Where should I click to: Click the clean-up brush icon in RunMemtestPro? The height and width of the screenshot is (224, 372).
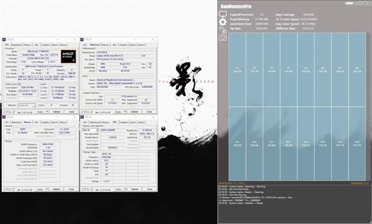[x=223, y=30]
